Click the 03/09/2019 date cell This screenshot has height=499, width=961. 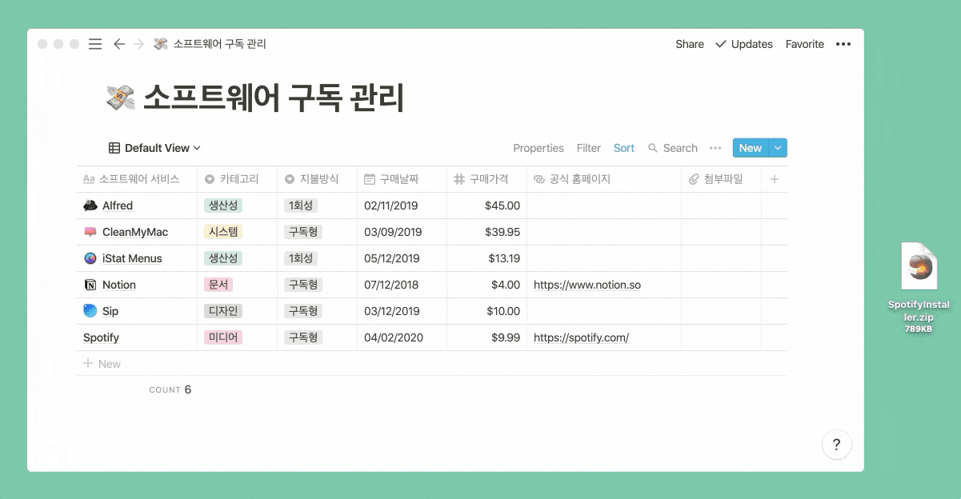[402, 232]
